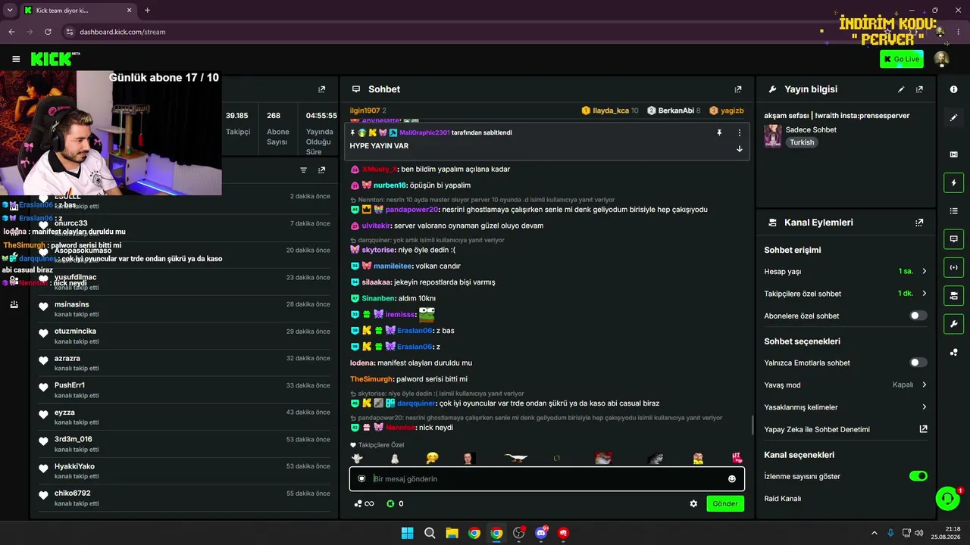Pop out the Kanal Eylemleri panel
Viewport: 970px width, 545px height.
[919, 223]
